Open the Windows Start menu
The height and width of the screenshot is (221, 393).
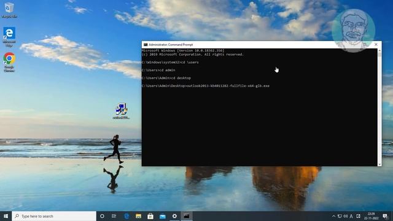tap(6, 216)
